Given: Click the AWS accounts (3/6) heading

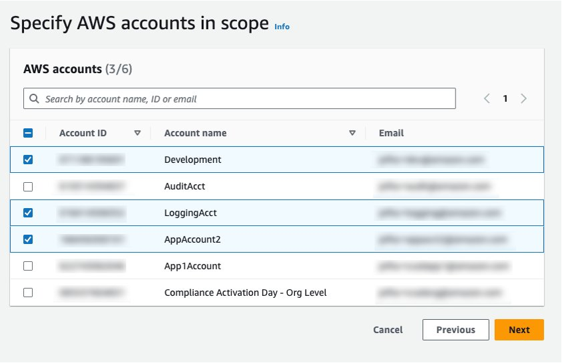Looking at the screenshot, I should 78,68.
